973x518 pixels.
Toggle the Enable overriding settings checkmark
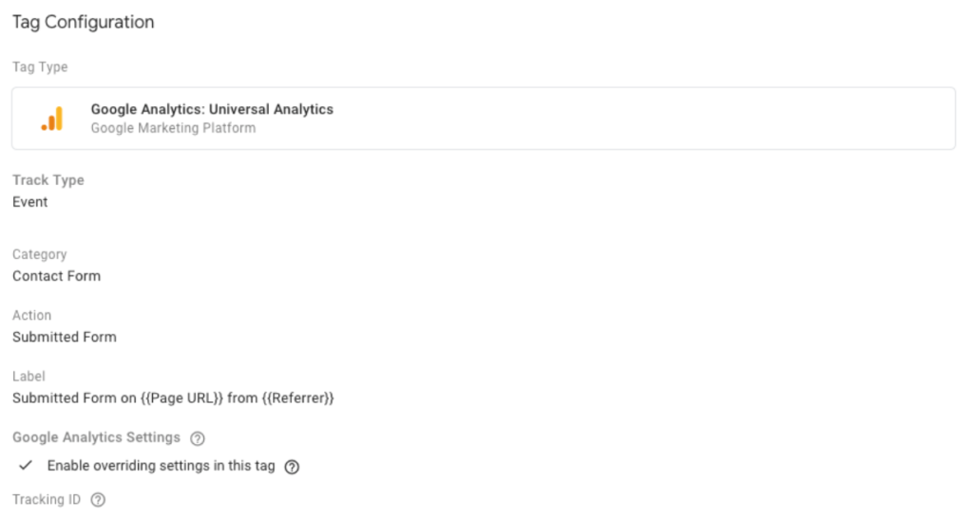26,465
